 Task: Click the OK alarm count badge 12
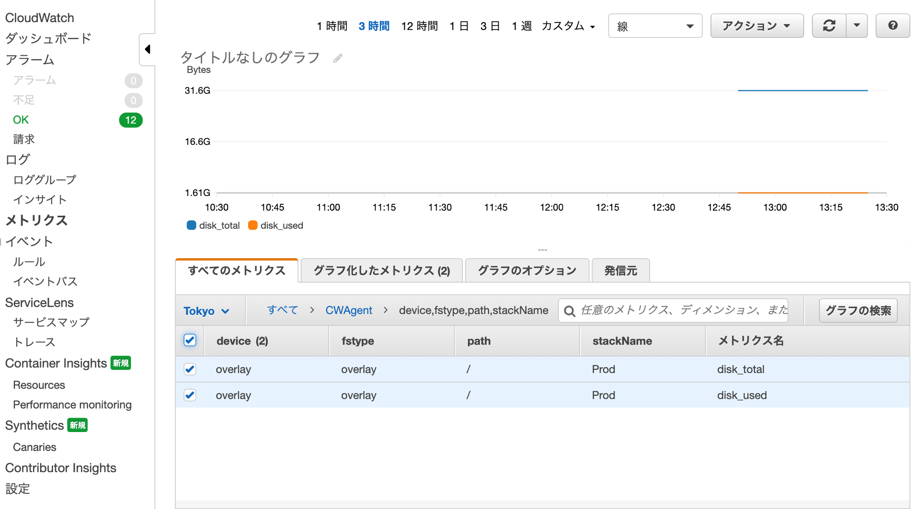point(130,120)
